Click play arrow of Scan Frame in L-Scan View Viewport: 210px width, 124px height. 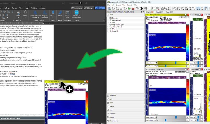(x=187, y=120)
